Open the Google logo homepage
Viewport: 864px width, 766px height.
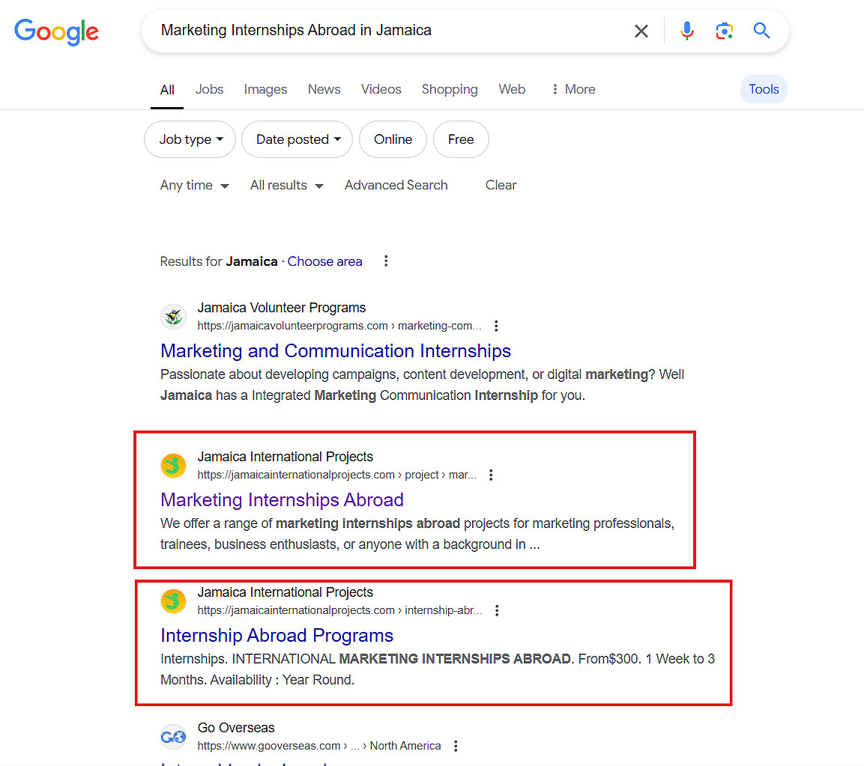pos(57,32)
